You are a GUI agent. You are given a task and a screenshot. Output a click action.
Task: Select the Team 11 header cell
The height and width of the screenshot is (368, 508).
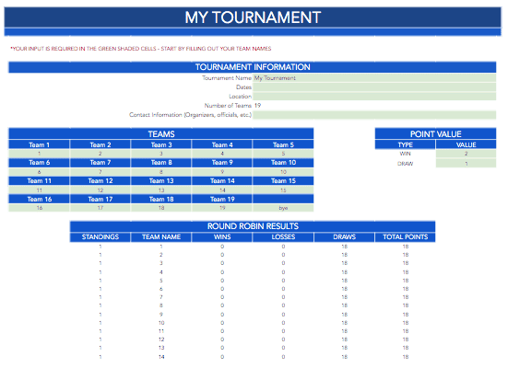[x=39, y=181]
